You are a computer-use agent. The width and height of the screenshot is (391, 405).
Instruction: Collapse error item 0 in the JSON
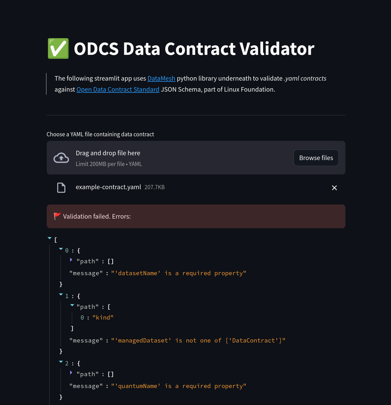click(61, 249)
